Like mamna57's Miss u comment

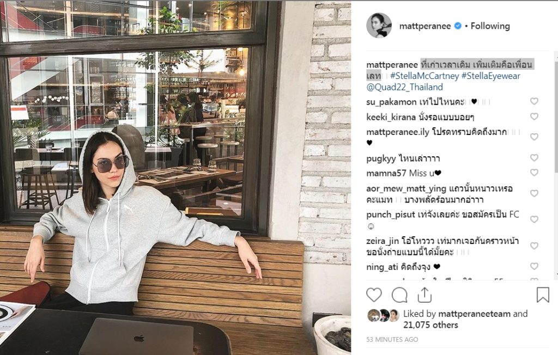[x=534, y=173]
